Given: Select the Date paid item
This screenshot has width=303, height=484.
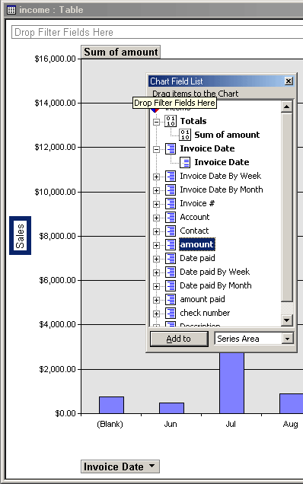Looking at the screenshot, I should tap(197, 258).
